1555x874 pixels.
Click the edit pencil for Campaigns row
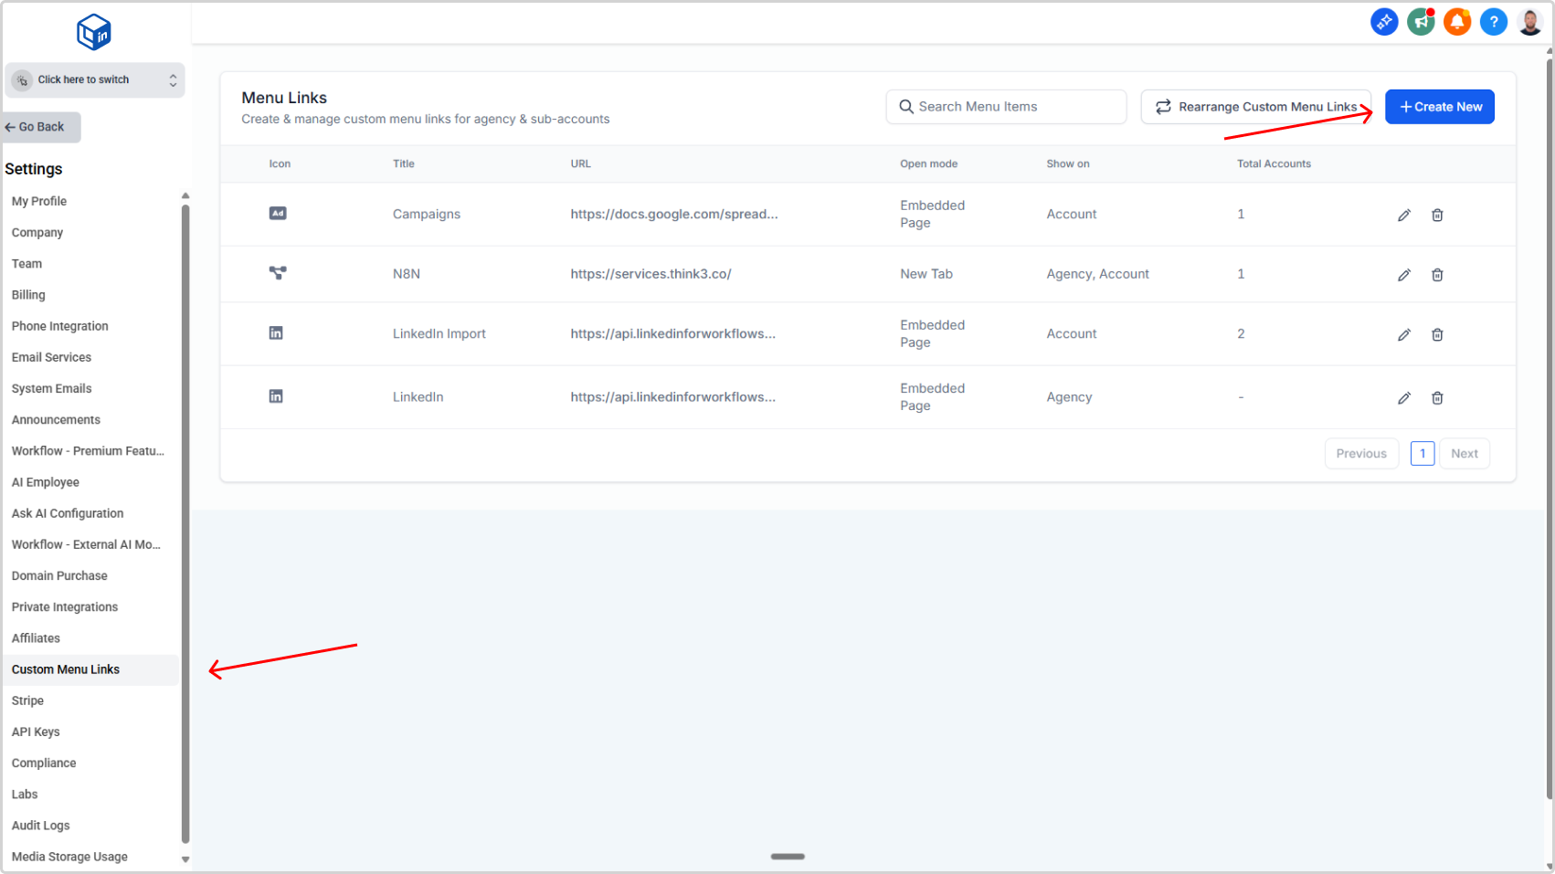coord(1403,216)
